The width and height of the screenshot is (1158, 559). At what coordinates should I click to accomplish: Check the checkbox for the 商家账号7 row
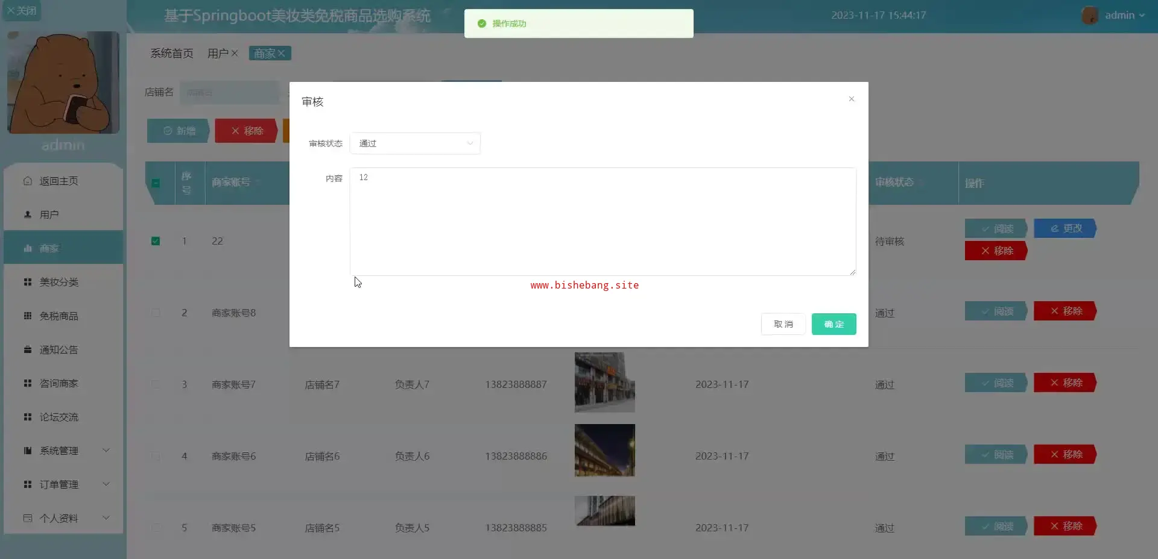[156, 384]
